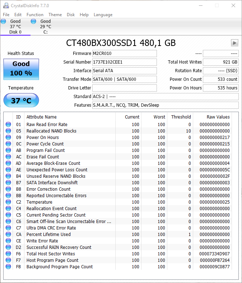This screenshot has width=242, height=283.
Task: Click status orb for Reported Uncorrectable Errors
Action: pyautogui.click(x=8, y=195)
